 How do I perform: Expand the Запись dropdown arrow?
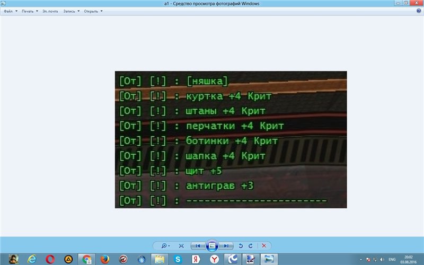point(78,11)
